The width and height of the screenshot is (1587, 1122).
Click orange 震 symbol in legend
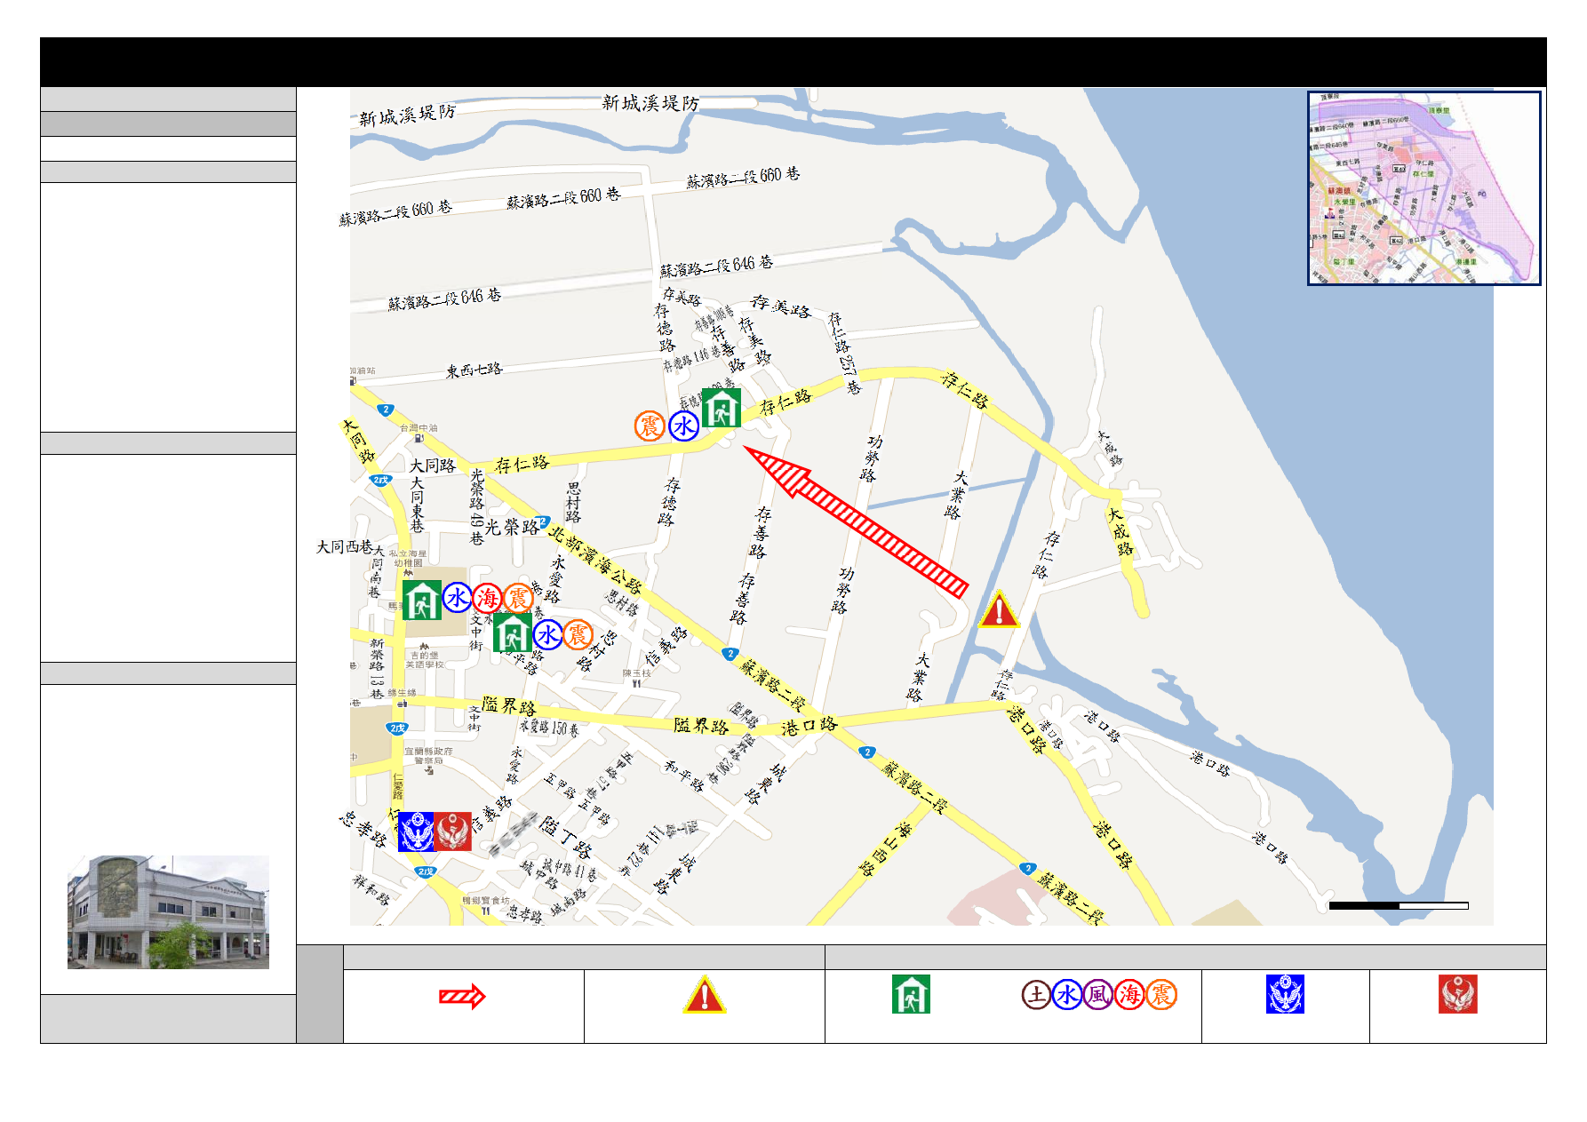pos(1160,994)
